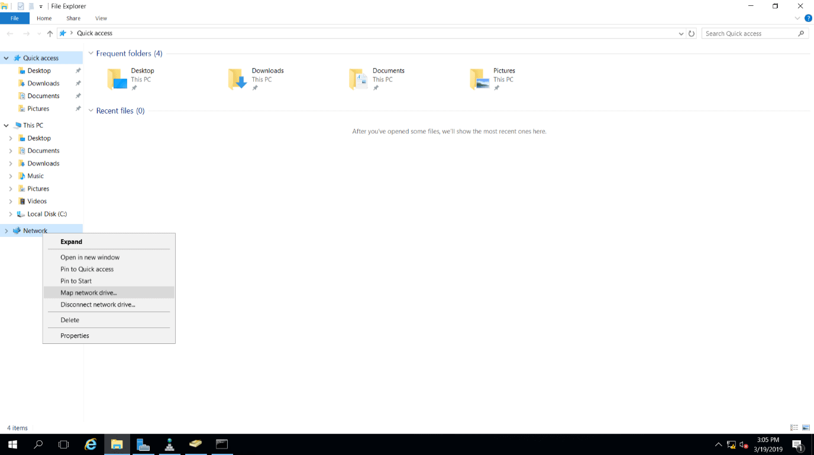This screenshot has width=814, height=455.
Task: Click the refresh icon in address bar
Action: pos(691,34)
